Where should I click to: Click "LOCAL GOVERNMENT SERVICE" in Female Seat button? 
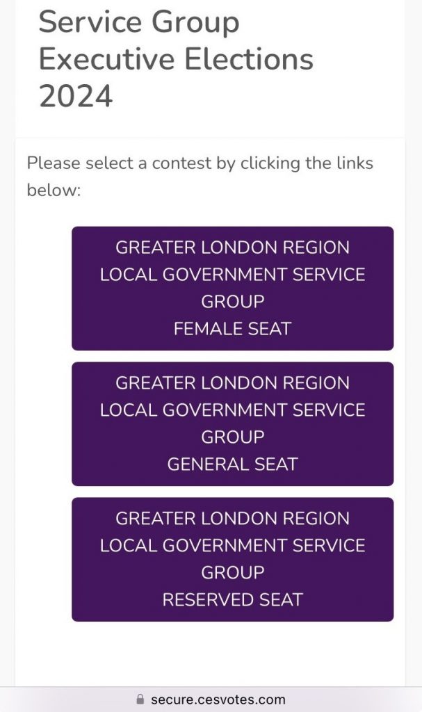pyautogui.click(x=232, y=275)
